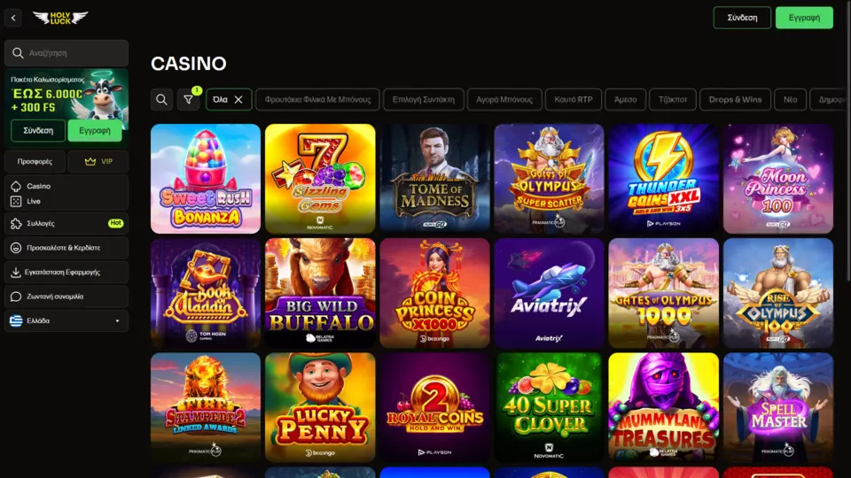The width and height of the screenshot is (851, 478).
Task: Click into the Αναζήτηση search field
Action: tap(66, 53)
